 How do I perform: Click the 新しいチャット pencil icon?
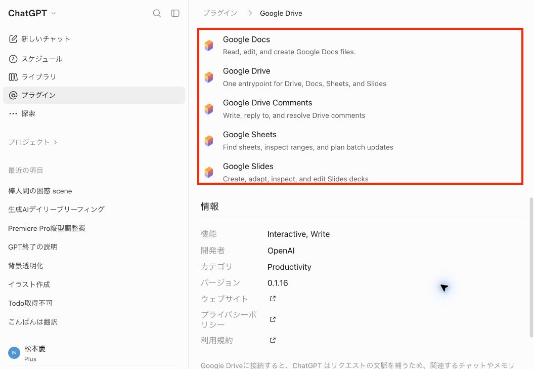pos(13,39)
